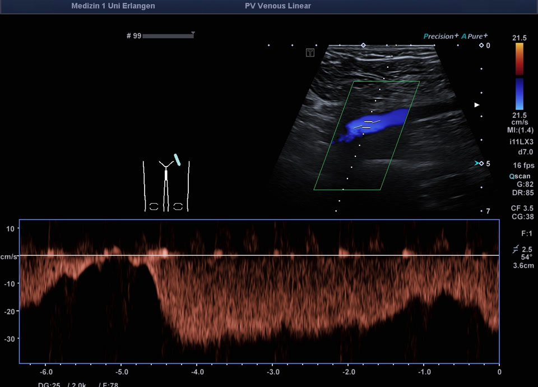The image size is (538, 387).
Task: Click the frame number # 99 label
Action: [133, 36]
